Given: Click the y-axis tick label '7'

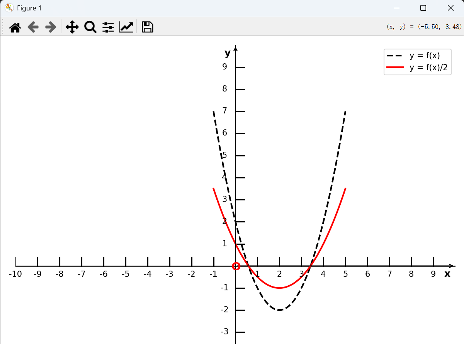Looking at the screenshot, I should pos(224,111).
